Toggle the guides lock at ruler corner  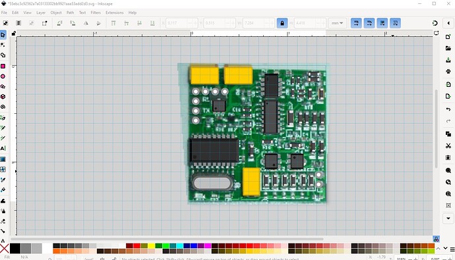(14, 34)
